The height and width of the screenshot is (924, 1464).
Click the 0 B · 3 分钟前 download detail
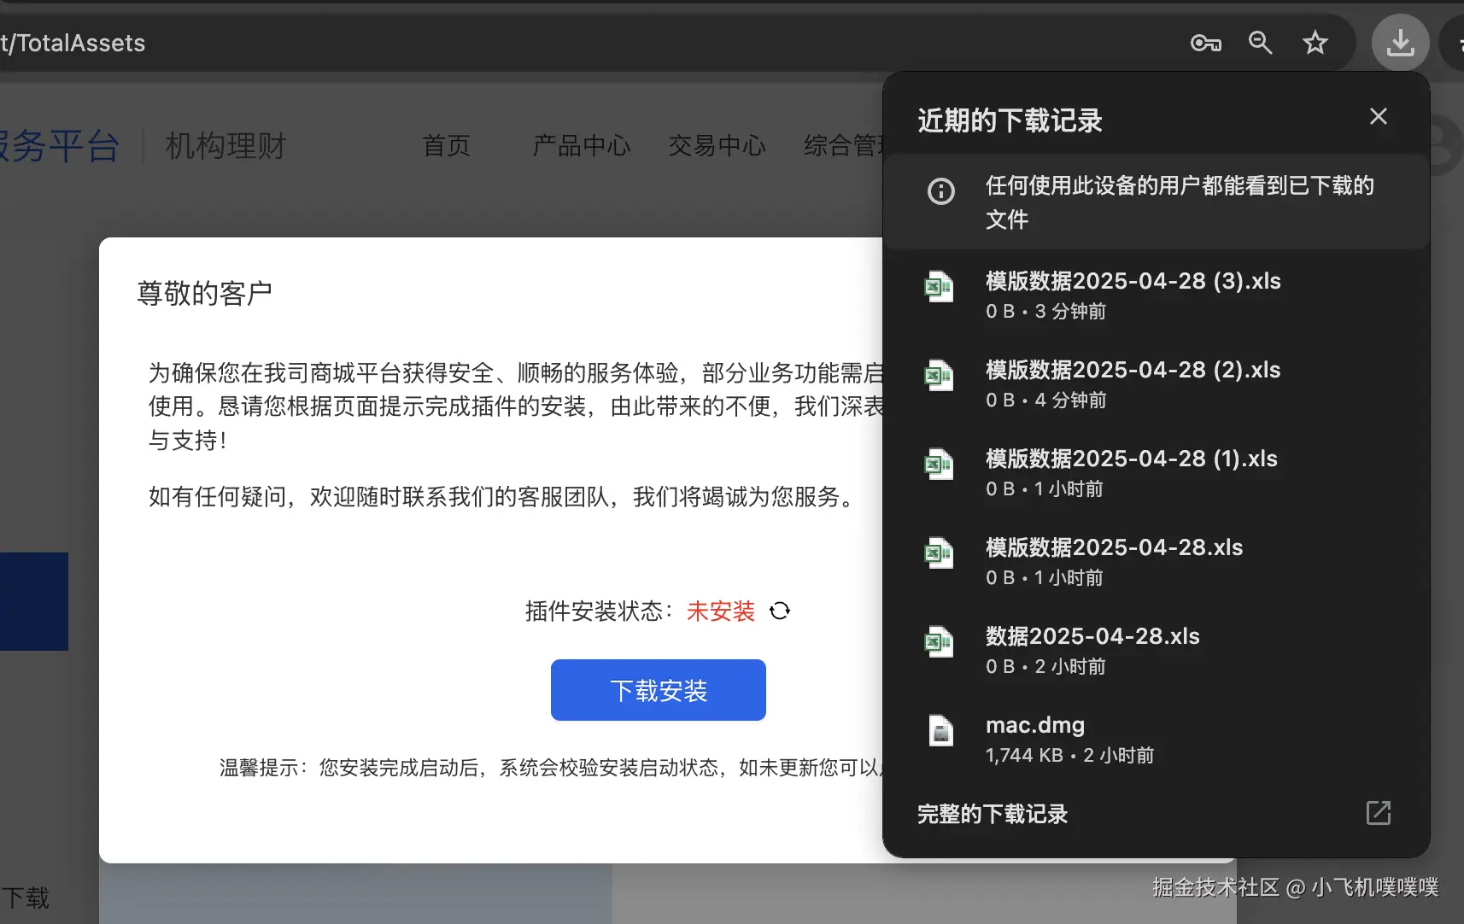[x=1045, y=311]
